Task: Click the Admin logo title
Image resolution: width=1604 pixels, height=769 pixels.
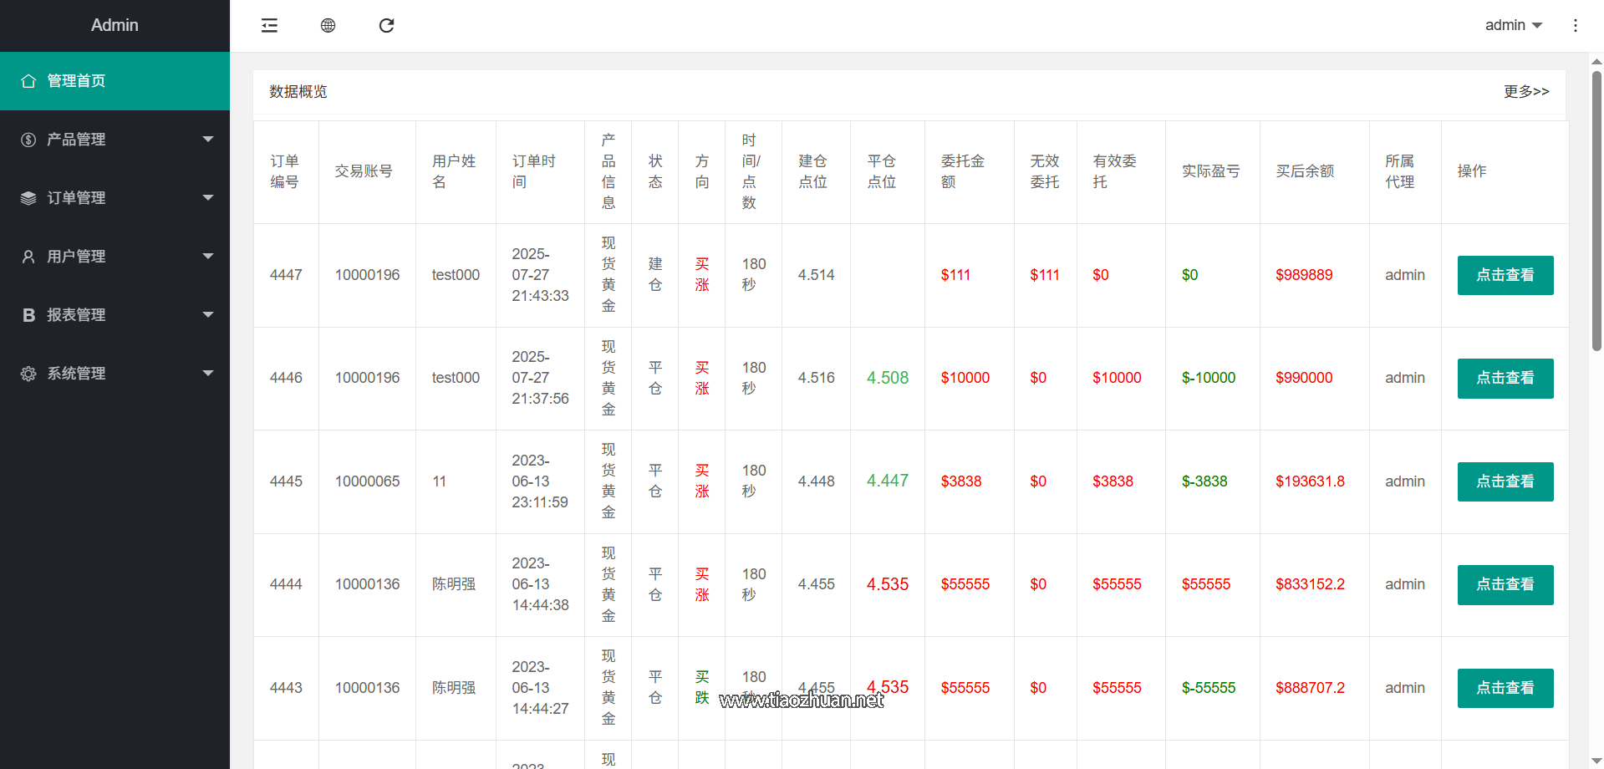Action: (115, 26)
